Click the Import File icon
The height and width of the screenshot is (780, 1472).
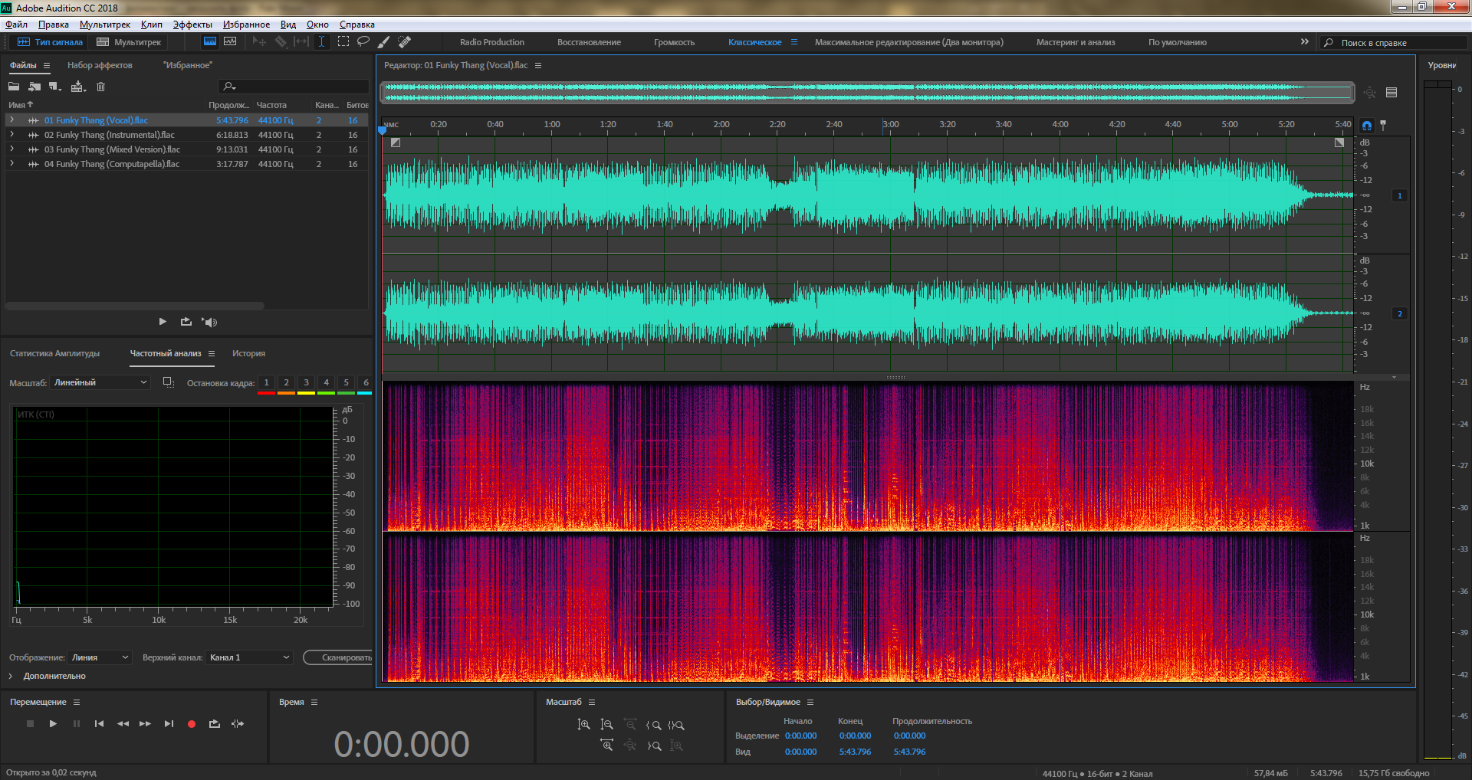tap(34, 87)
